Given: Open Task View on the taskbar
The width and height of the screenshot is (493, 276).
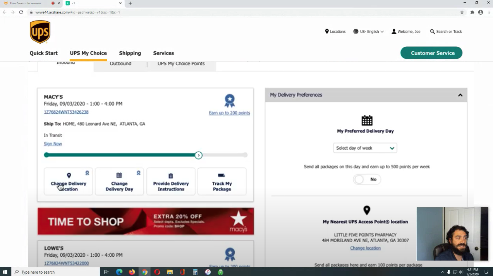Looking at the screenshot, I should 106,272.
